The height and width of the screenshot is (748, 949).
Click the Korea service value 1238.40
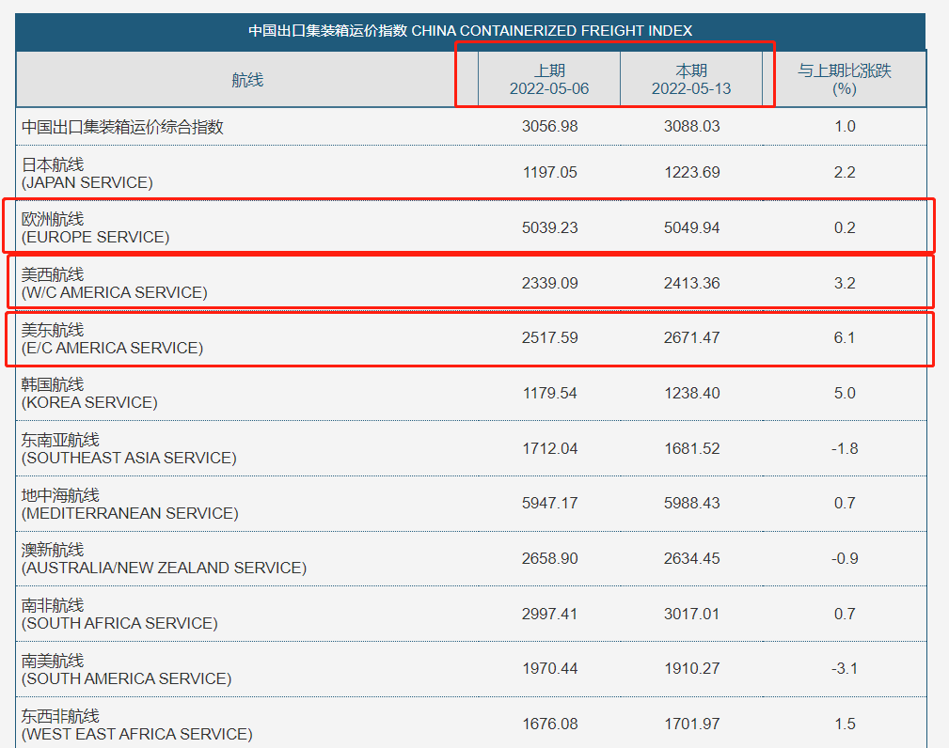(x=692, y=393)
